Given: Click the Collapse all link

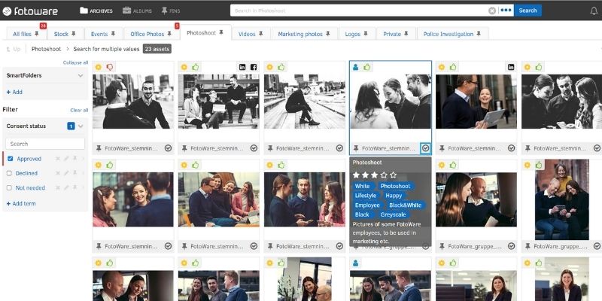Looking at the screenshot, I should (75, 62).
